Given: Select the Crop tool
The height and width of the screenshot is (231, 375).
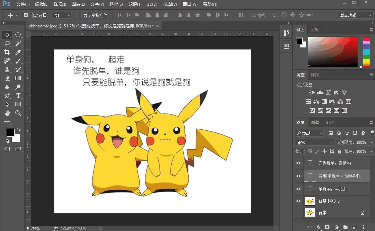Looking at the screenshot, I should coord(7,52).
